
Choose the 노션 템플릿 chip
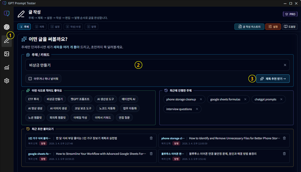35,117
